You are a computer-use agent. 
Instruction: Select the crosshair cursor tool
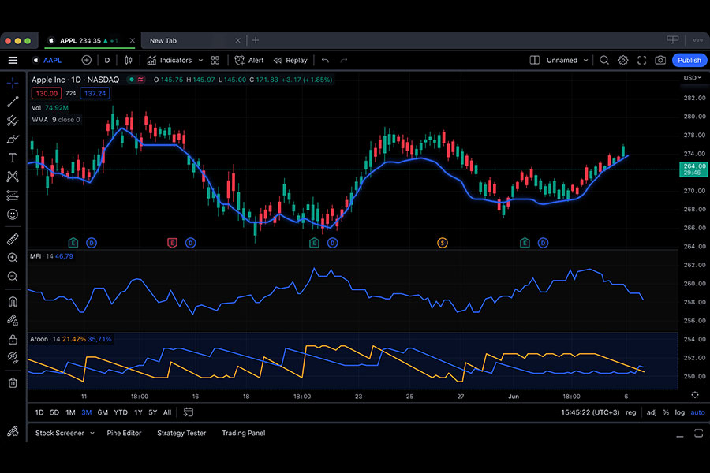[x=13, y=83]
